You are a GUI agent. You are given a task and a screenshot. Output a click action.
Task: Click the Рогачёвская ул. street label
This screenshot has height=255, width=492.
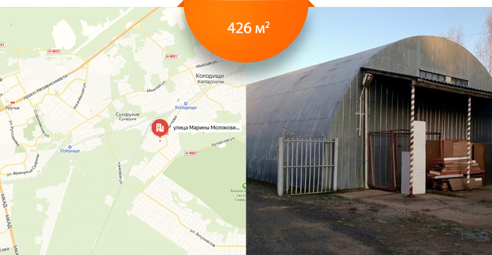click(80, 96)
